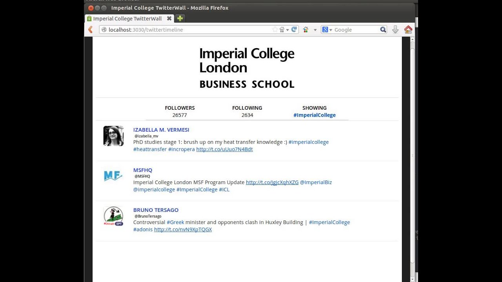Viewport: 502px width, 282px height.
Task: Click the FOLLOWERS label
Action: click(180, 108)
